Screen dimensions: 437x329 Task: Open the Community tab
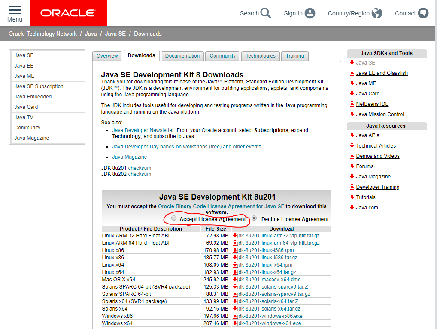[223, 56]
